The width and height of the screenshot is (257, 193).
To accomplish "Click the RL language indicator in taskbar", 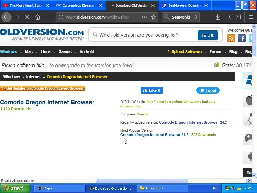I will (x=215, y=188).
